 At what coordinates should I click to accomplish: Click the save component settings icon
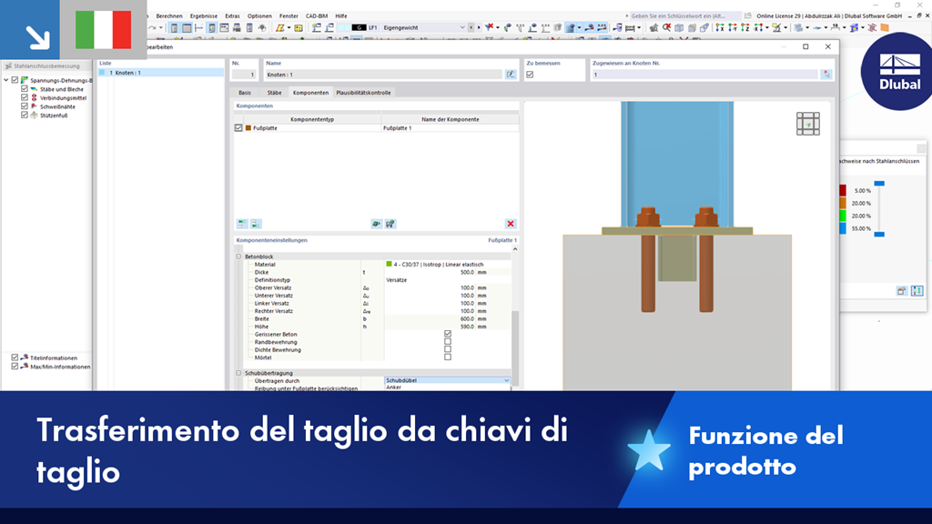[390, 225]
